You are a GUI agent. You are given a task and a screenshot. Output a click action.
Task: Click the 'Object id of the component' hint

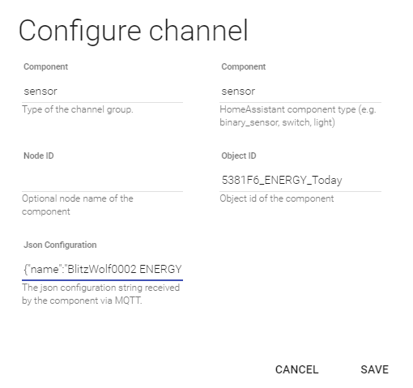[277, 198]
